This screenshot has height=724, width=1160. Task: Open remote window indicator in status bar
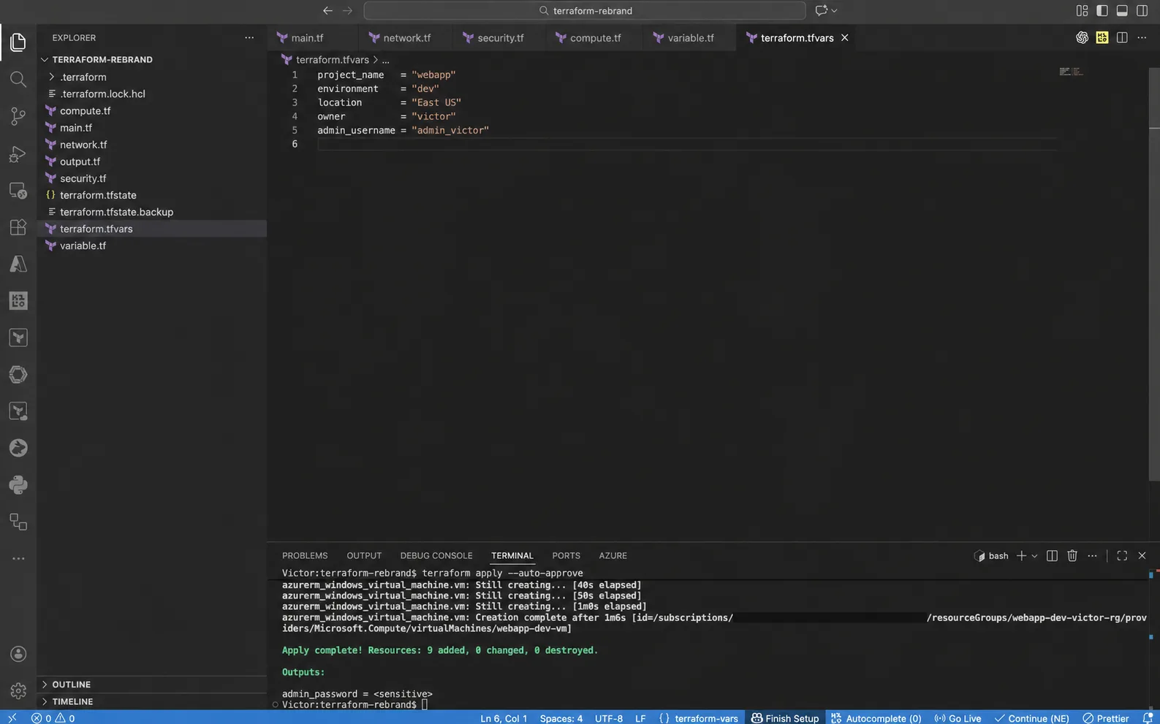pos(12,718)
